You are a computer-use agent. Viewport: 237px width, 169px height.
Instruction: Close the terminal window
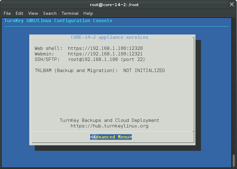pyautogui.click(x=232, y=4)
